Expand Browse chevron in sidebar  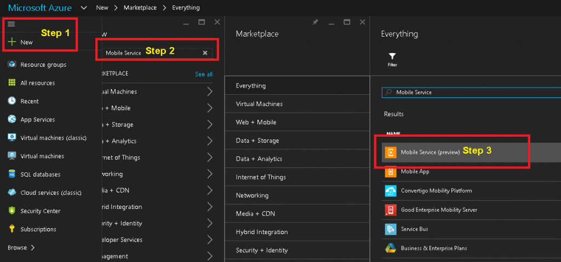coord(32,247)
